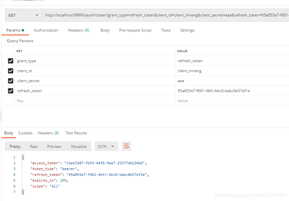The image size is (289, 201).
Task: Open the Settings tab
Action: (x=187, y=30)
